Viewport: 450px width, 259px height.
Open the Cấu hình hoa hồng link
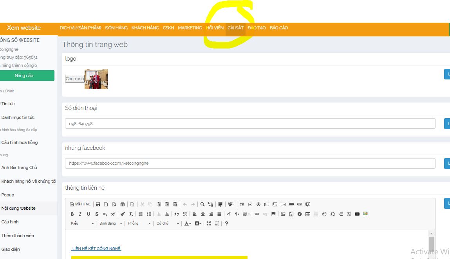click(x=20, y=142)
